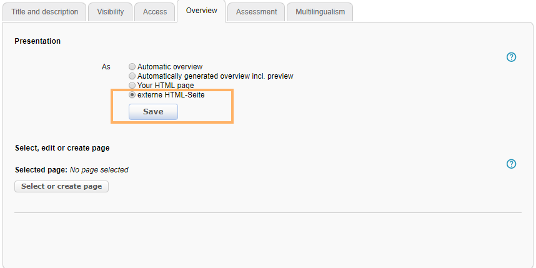Click the Presentation section heading
Viewport: 536px width, 268px height.
37,41
